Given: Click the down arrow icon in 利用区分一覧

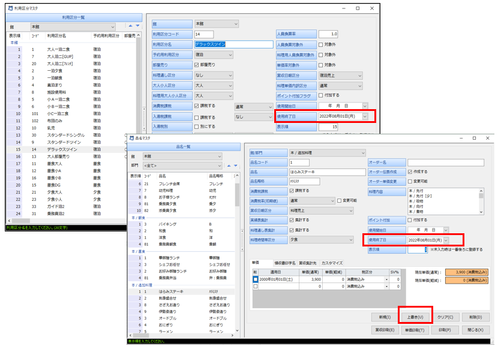Looking at the screenshot, I should click(137, 26).
